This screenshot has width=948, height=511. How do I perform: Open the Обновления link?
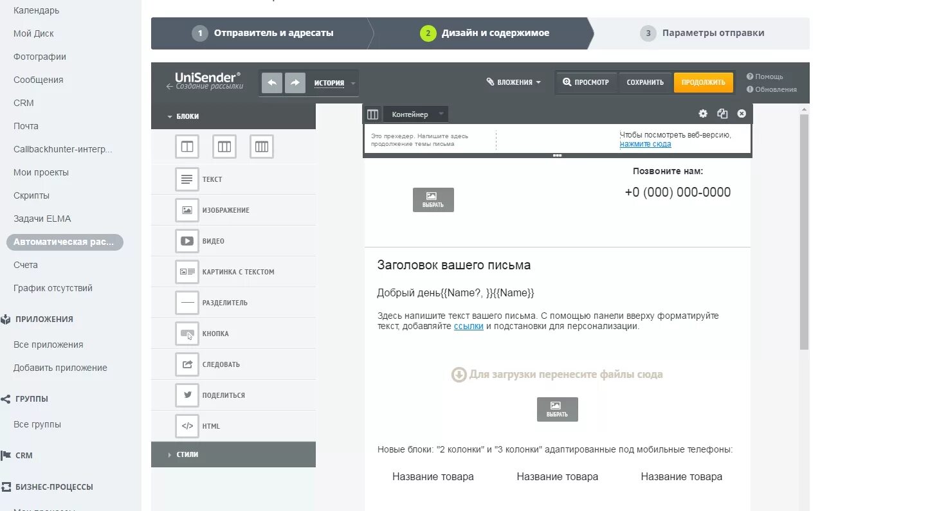click(772, 89)
